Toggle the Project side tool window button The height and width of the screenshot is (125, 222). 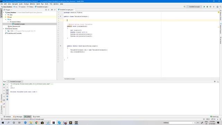pos(1,13)
